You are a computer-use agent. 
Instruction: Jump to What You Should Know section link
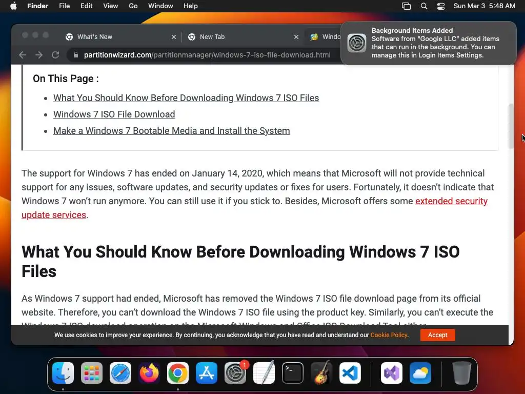pos(186,98)
